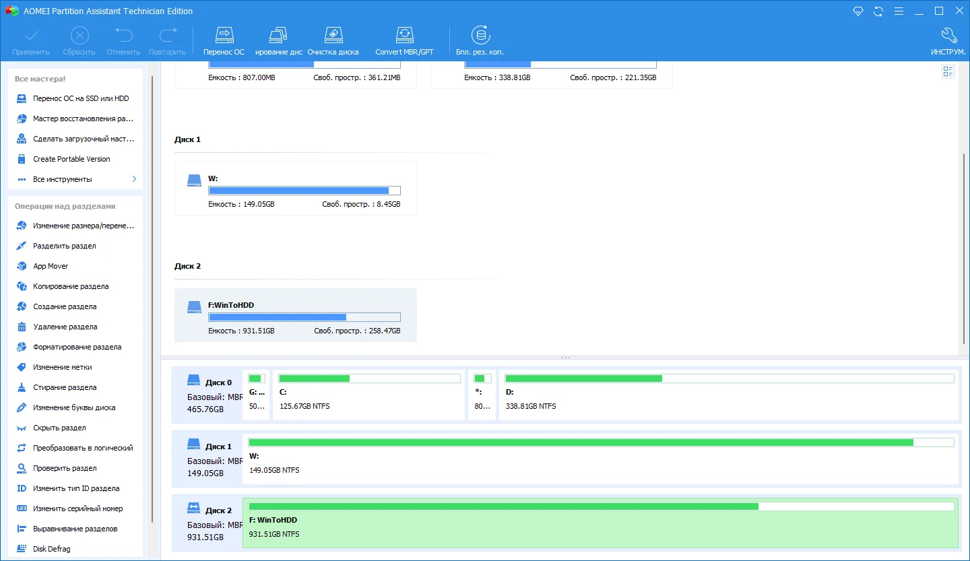Image resolution: width=970 pixels, height=561 pixels.
Task: Click the usage bar of W: card
Action: point(304,191)
